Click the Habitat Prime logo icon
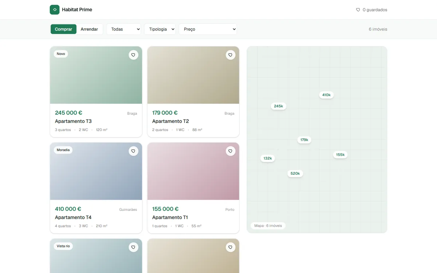 (x=55, y=10)
